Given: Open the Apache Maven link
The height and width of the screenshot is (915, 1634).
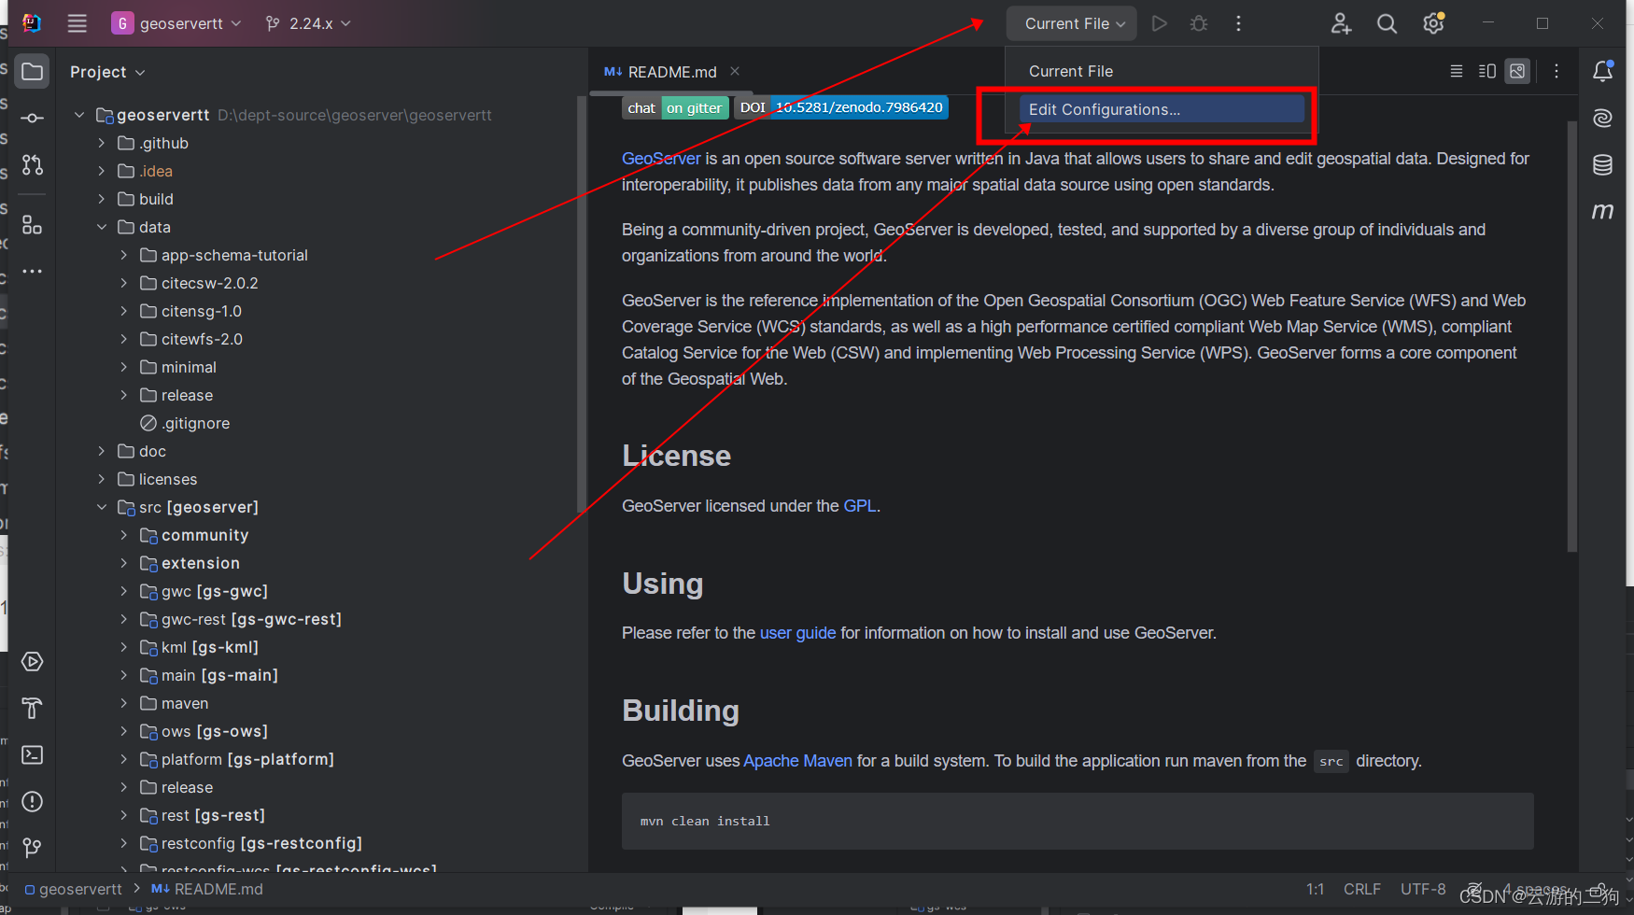Looking at the screenshot, I should click(797, 761).
